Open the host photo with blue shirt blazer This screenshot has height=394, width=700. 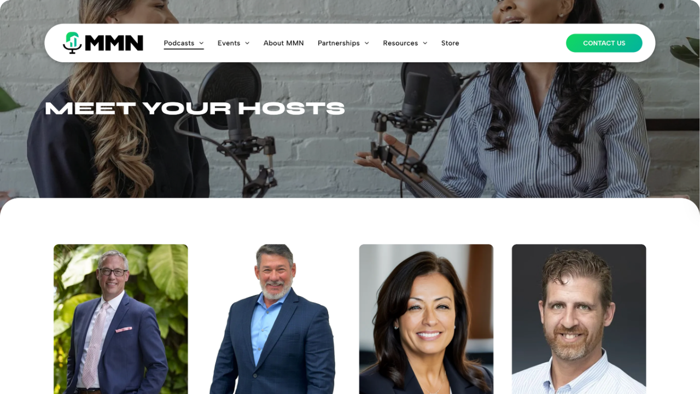coord(273,319)
